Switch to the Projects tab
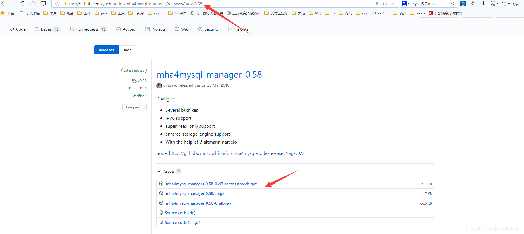The height and width of the screenshot is (234, 524). pyautogui.click(x=155, y=29)
